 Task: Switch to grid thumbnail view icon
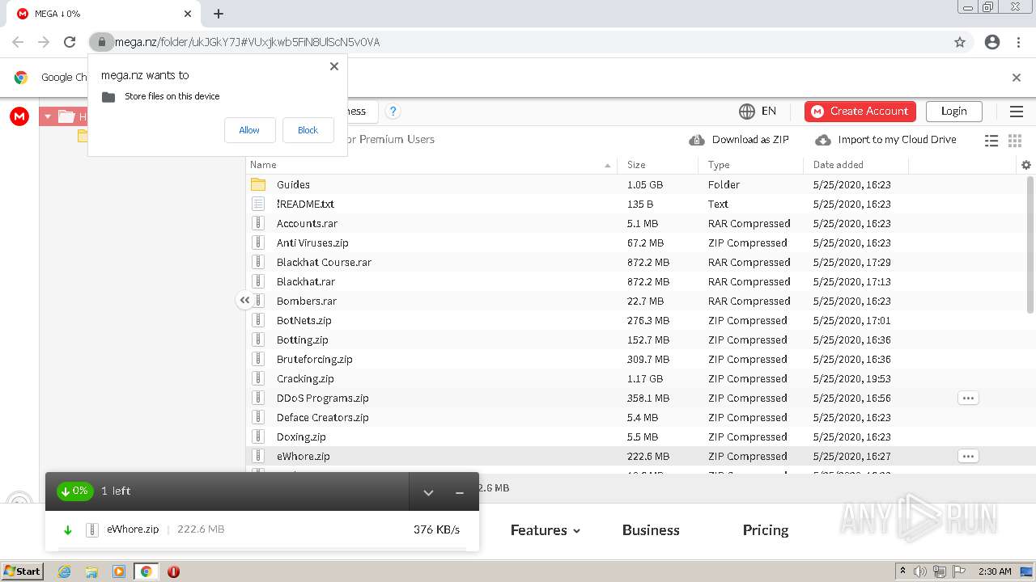click(x=1015, y=141)
